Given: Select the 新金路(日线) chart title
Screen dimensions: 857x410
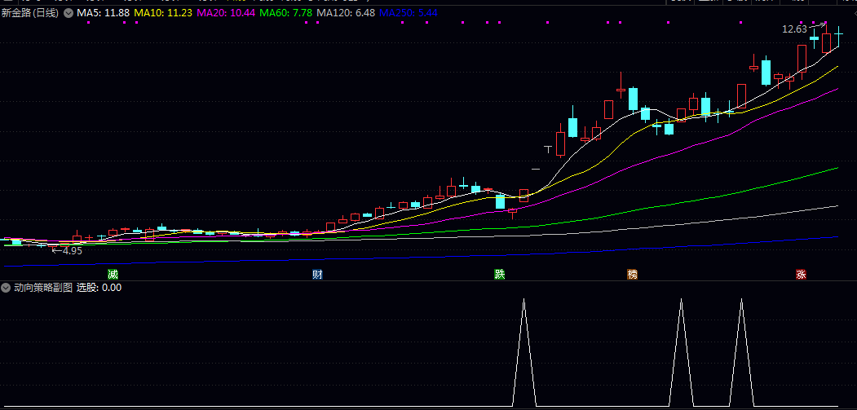Looking at the screenshot, I should (30, 13).
